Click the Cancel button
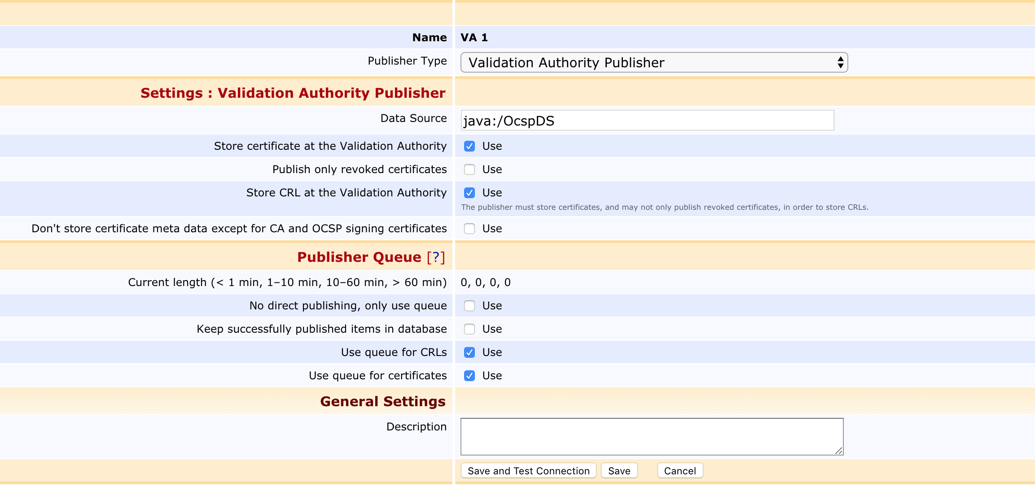The image size is (1035, 486). point(680,471)
